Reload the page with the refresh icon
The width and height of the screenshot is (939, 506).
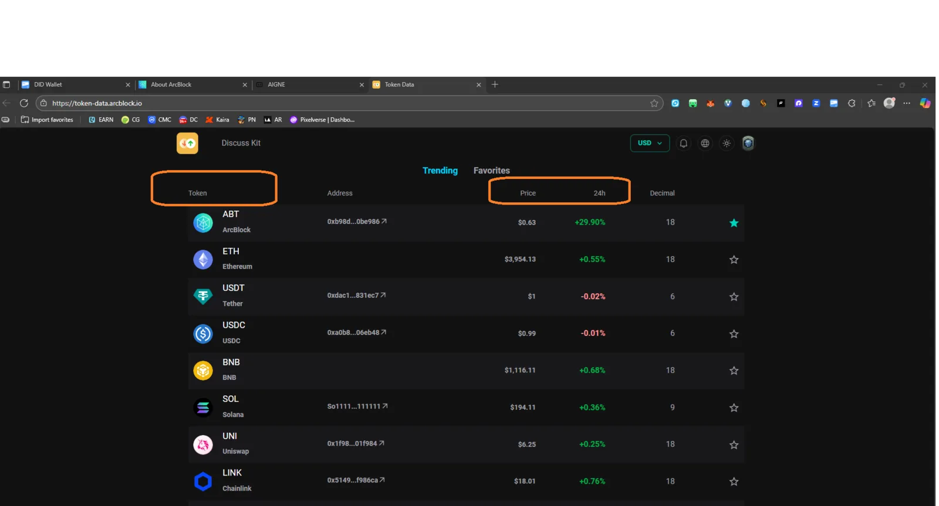pos(24,103)
